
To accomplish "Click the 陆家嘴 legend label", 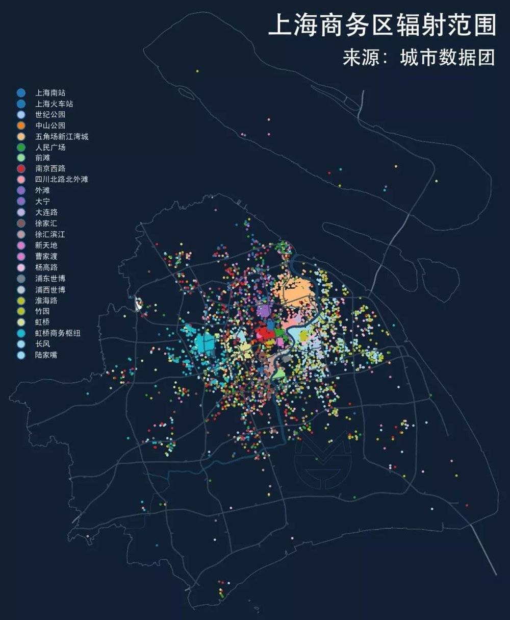I will (46, 355).
